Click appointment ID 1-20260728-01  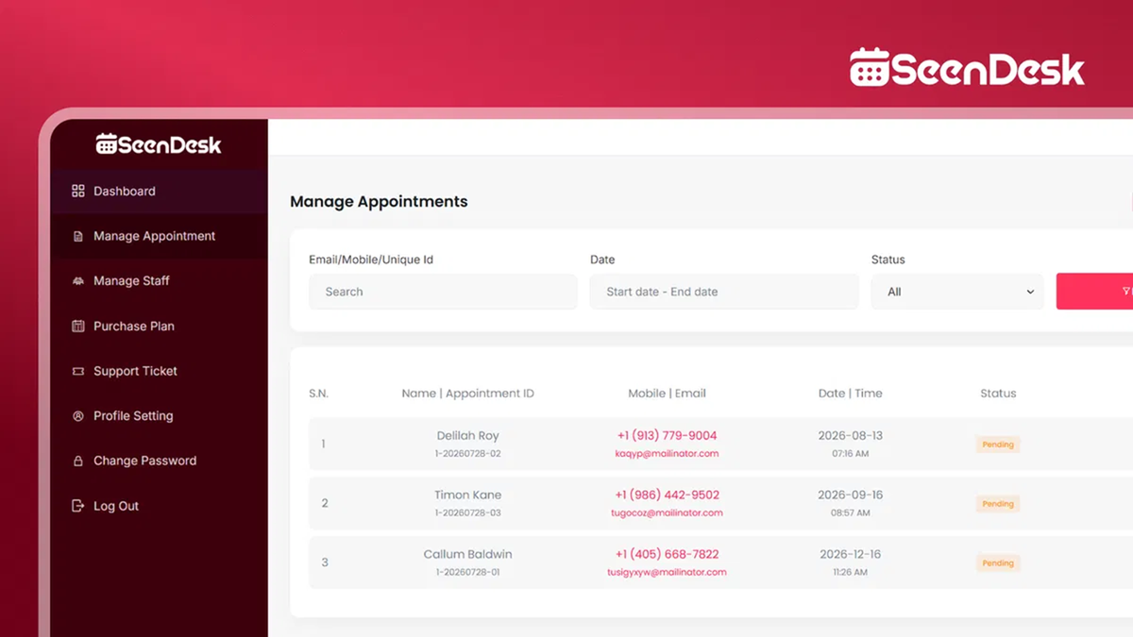(467, 573)
